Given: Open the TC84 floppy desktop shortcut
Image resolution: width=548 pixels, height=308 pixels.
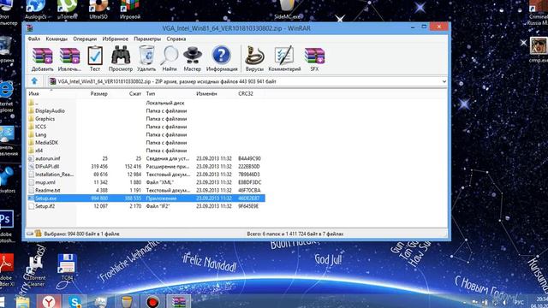Looking at the screenshot, I should tap(67, 267).
